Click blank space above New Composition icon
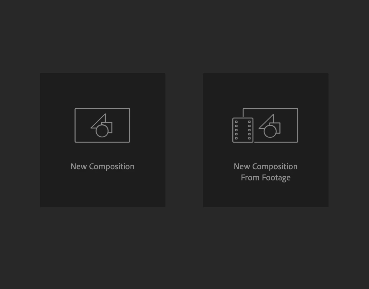This screenshot has height=289, width=369. click(102, 90)
